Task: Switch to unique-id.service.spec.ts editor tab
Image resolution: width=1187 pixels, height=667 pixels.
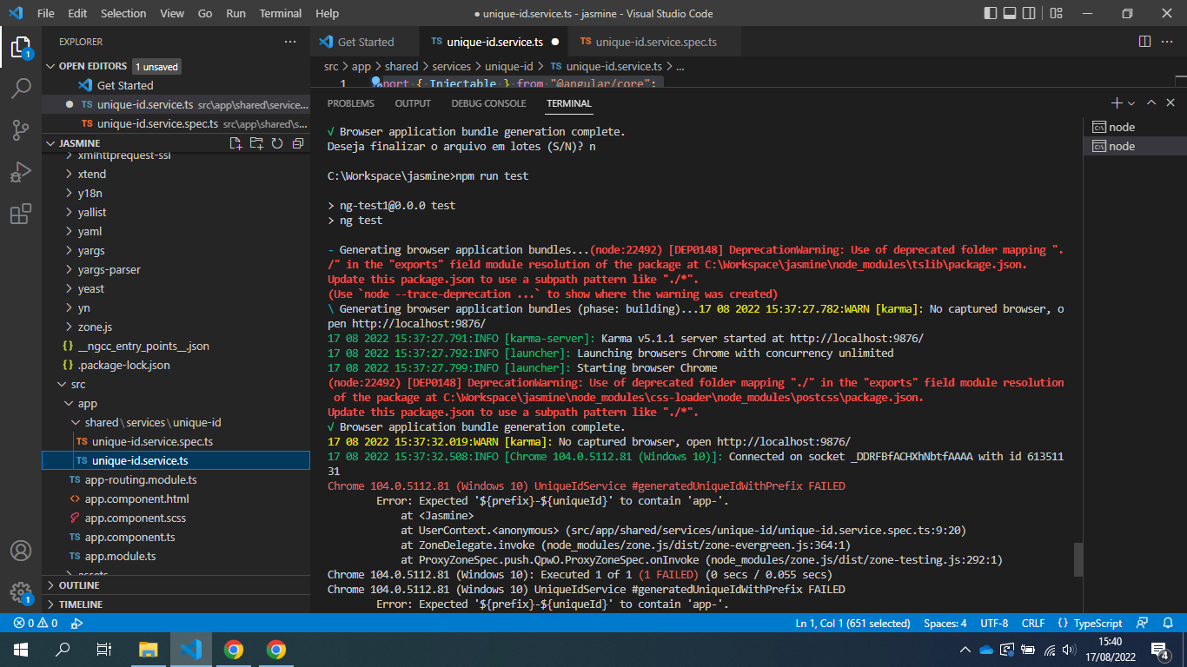Action: click(x=647, y=42)
